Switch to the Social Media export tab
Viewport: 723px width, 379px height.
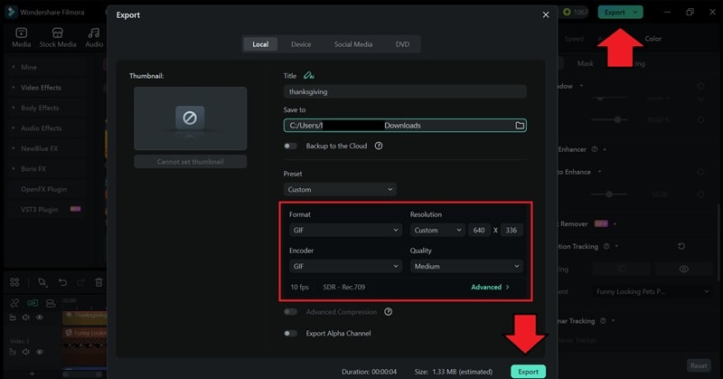(x=353, y=44)
